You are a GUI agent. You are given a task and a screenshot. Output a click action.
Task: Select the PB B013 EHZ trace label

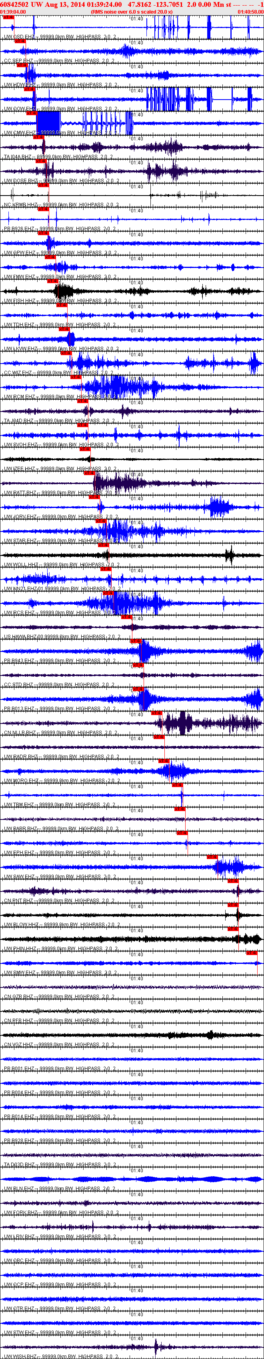tap(60, 709)
